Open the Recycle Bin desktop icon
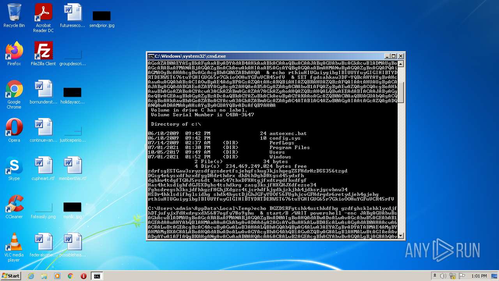This screenshot has width=499, height=281. 14,16
